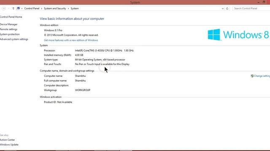Click Computer name value Shambhu
This screenshot has height=151, width=270.
pyautogui.click(x=80, y=76)
